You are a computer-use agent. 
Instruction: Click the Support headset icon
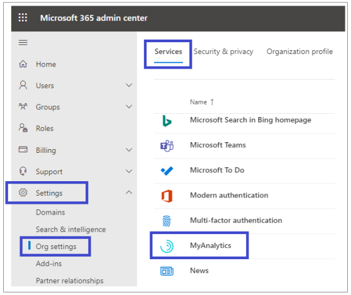[x=23, y=171]
